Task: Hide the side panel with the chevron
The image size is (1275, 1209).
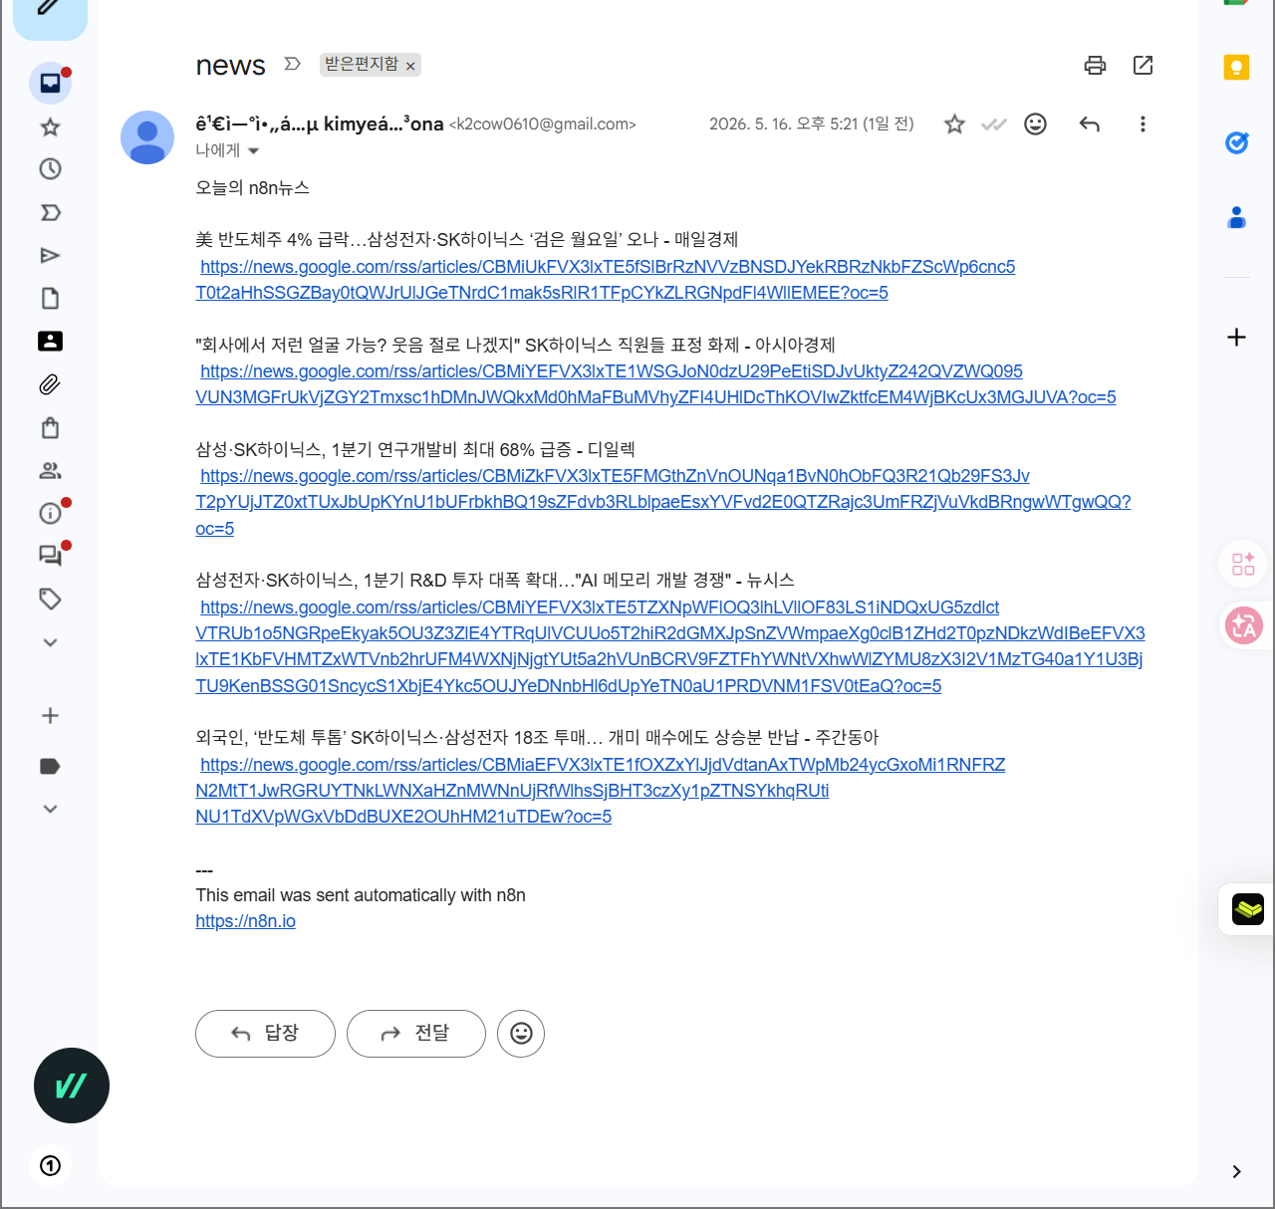Action: click(1236, 1172)
